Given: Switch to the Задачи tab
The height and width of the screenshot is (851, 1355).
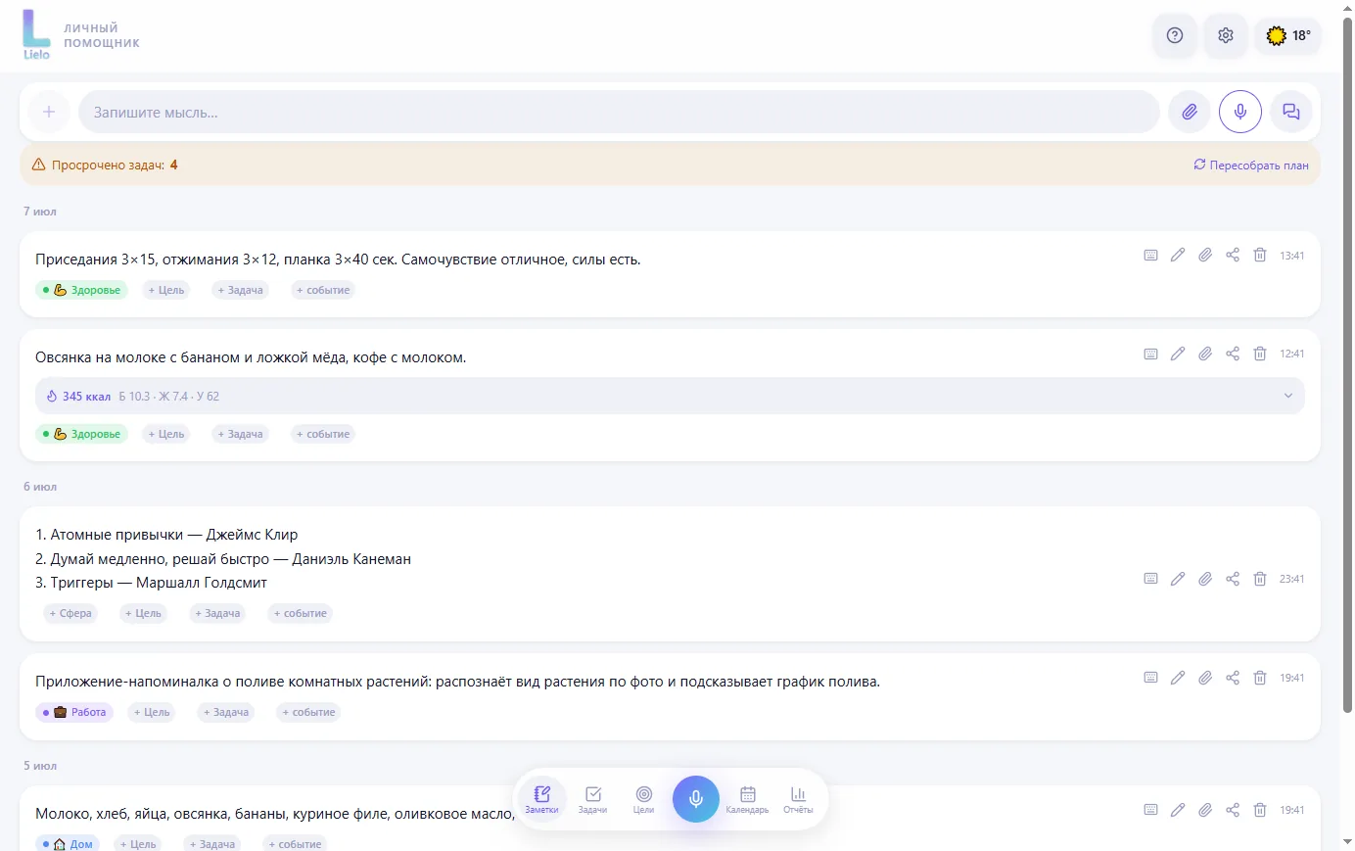Looking at the screenshot, I should coord(592,799).
